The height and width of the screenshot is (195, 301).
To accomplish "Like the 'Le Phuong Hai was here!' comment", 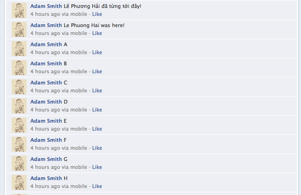I will 97,33.
